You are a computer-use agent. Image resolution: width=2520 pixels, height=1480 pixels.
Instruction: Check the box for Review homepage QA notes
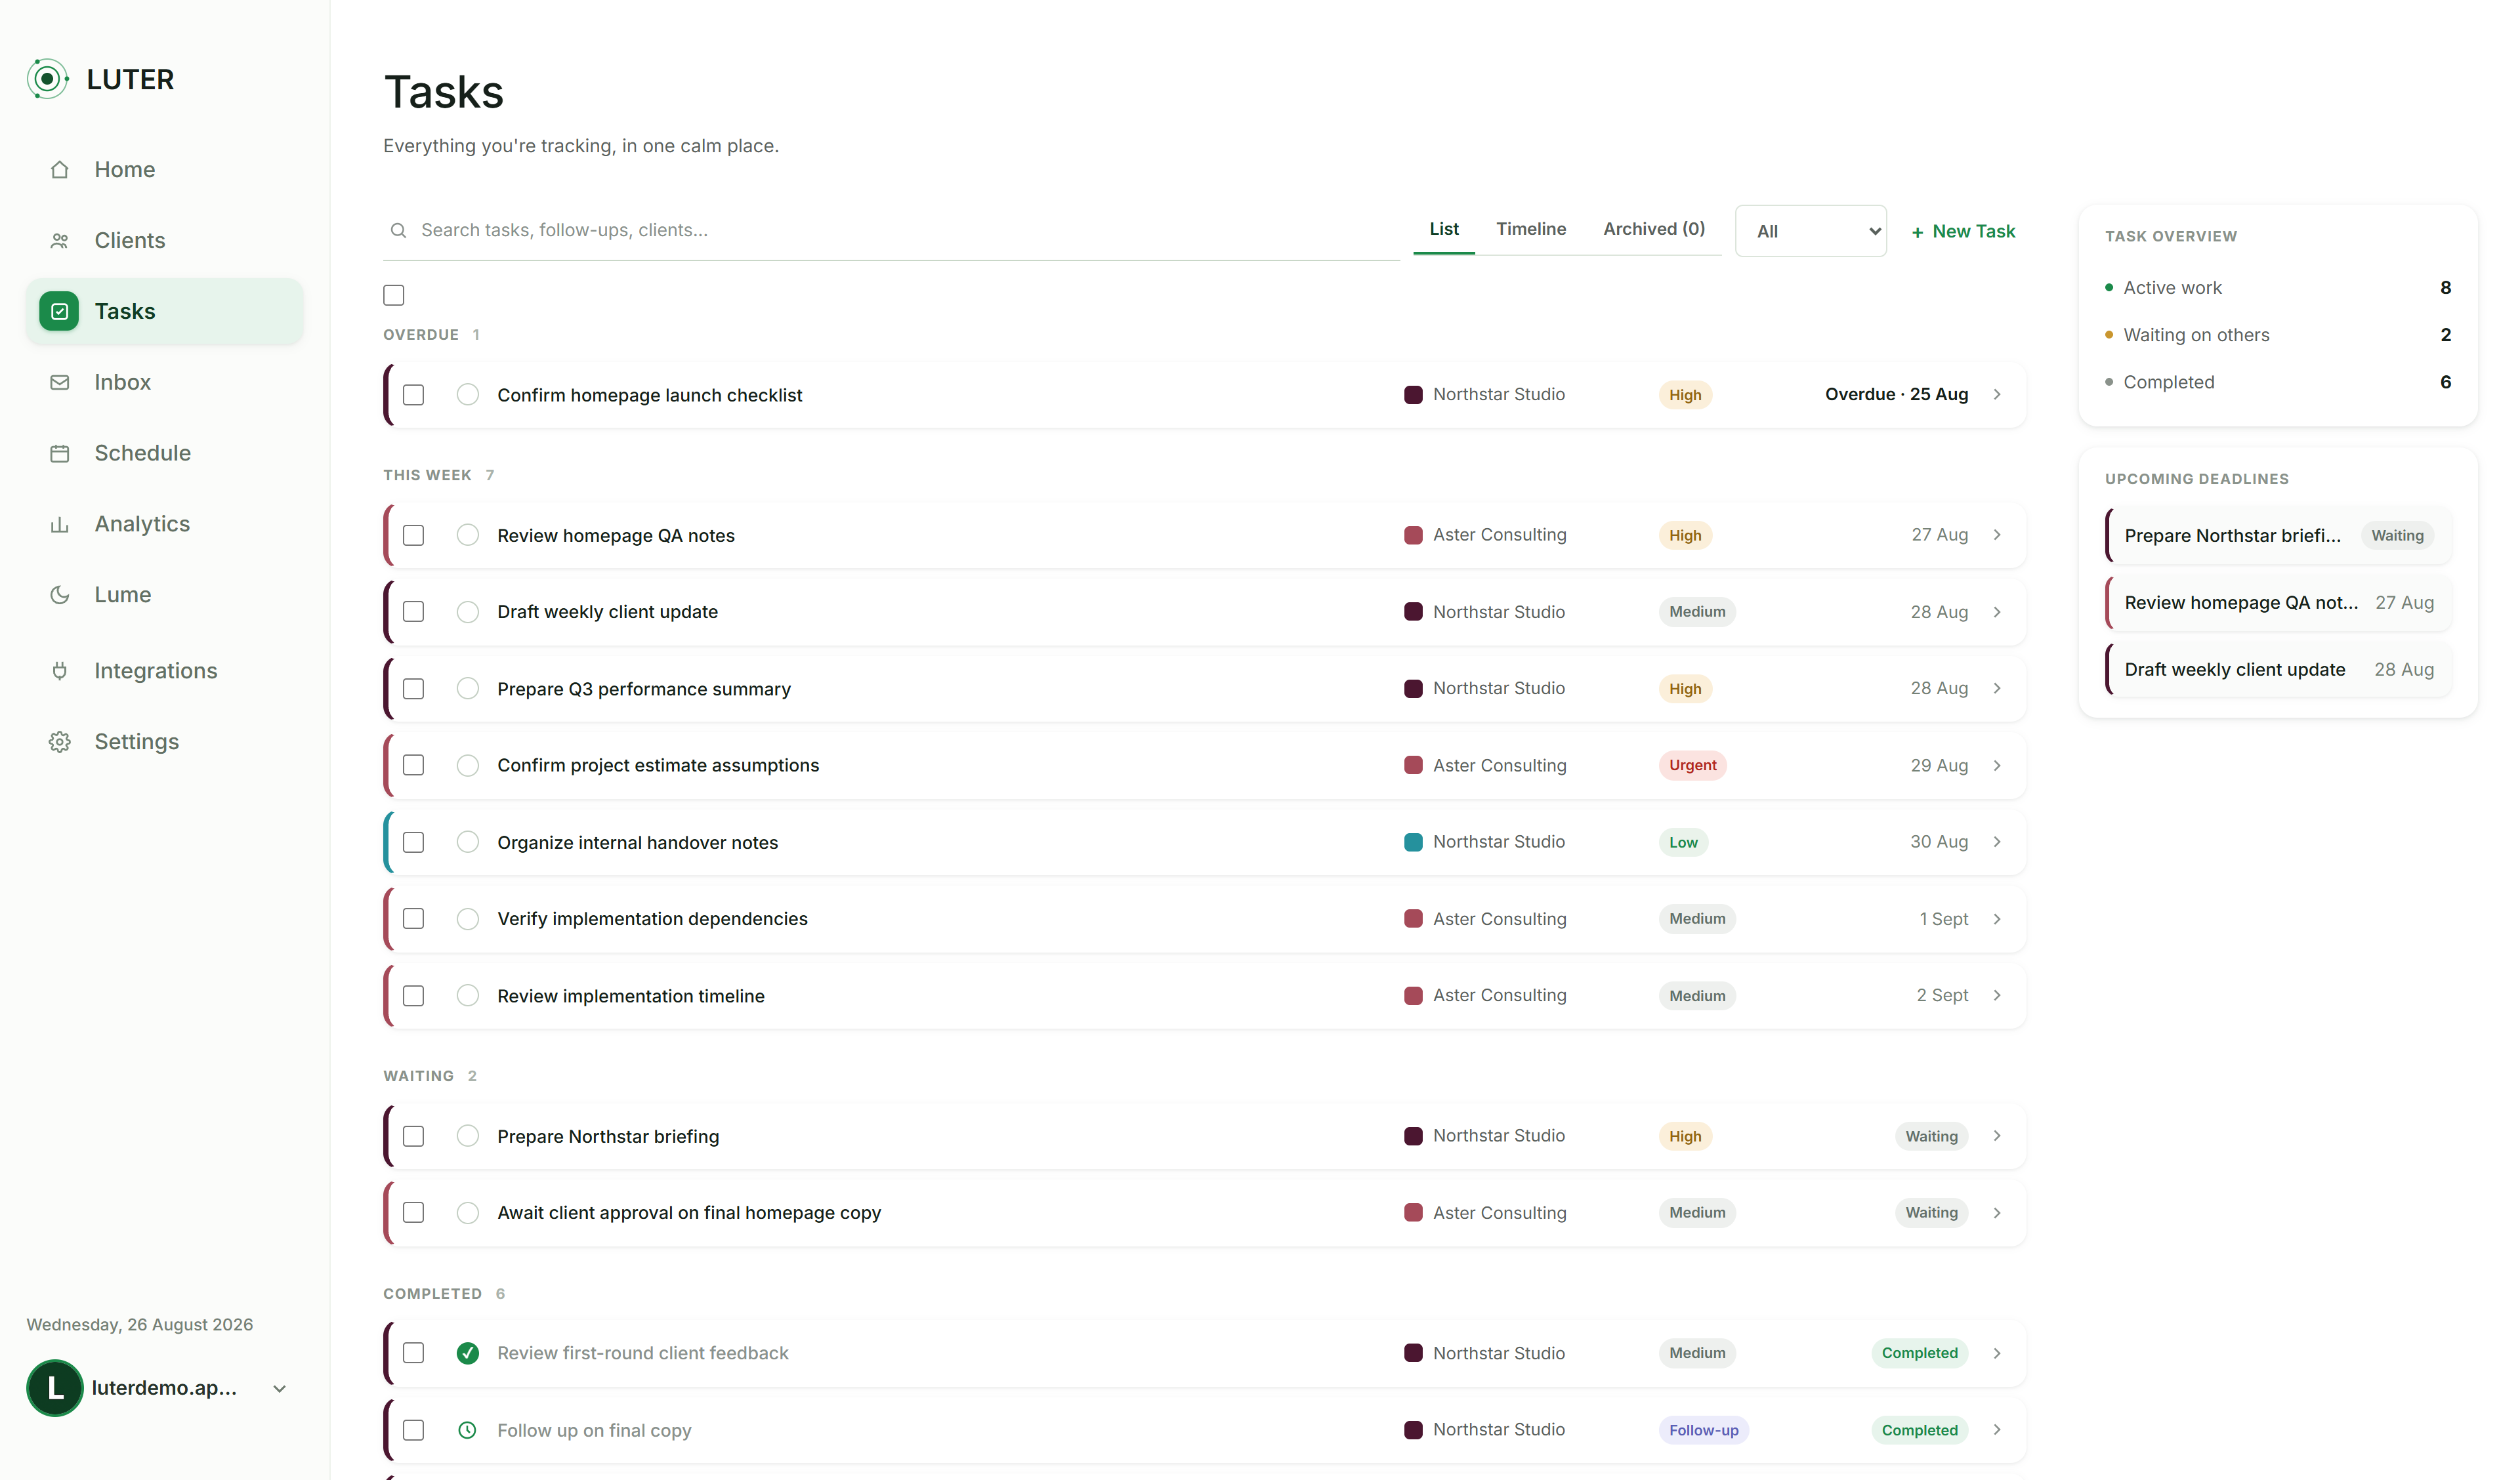click(413, 536)
